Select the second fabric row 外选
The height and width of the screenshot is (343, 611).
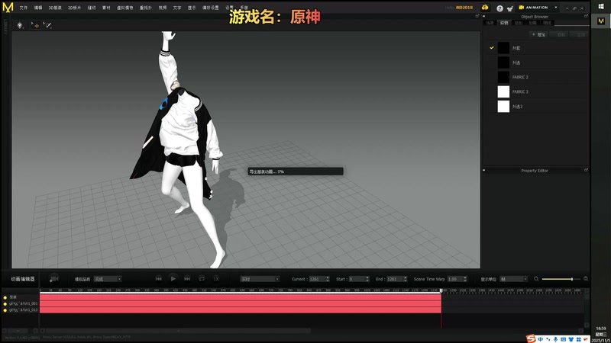point(538,63)
